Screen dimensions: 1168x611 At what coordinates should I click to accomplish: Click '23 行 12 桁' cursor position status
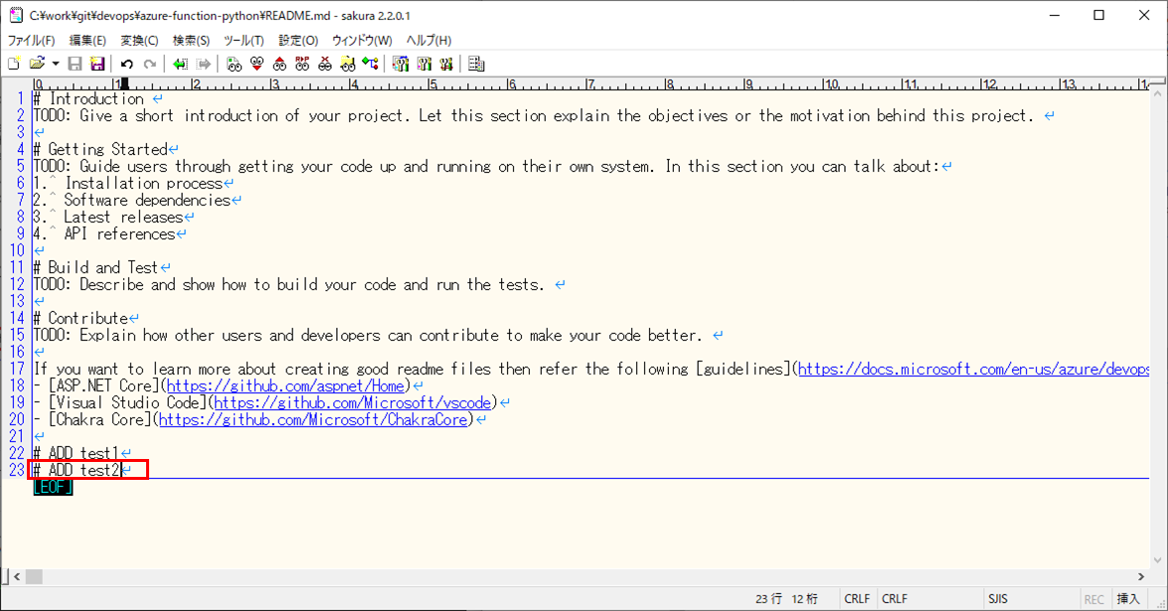point(786,599)
